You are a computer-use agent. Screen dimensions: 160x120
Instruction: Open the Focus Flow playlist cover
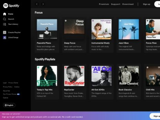[x=153, y=29]
